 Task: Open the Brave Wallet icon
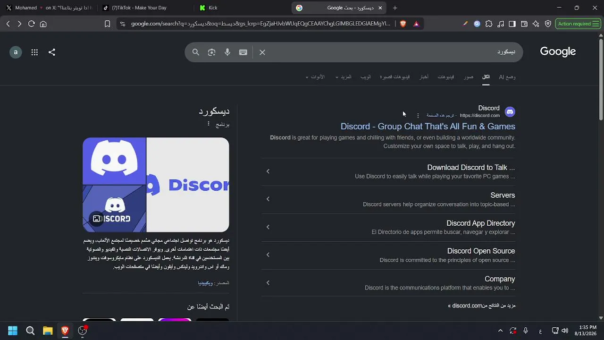click(524, 24)
